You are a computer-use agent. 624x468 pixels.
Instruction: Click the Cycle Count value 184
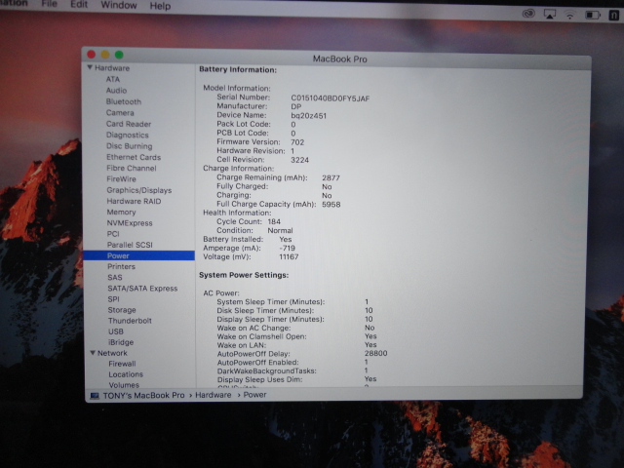point(274,221)
